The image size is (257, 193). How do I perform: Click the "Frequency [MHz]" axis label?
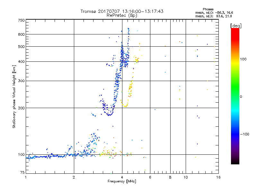[x=122, y=181]
